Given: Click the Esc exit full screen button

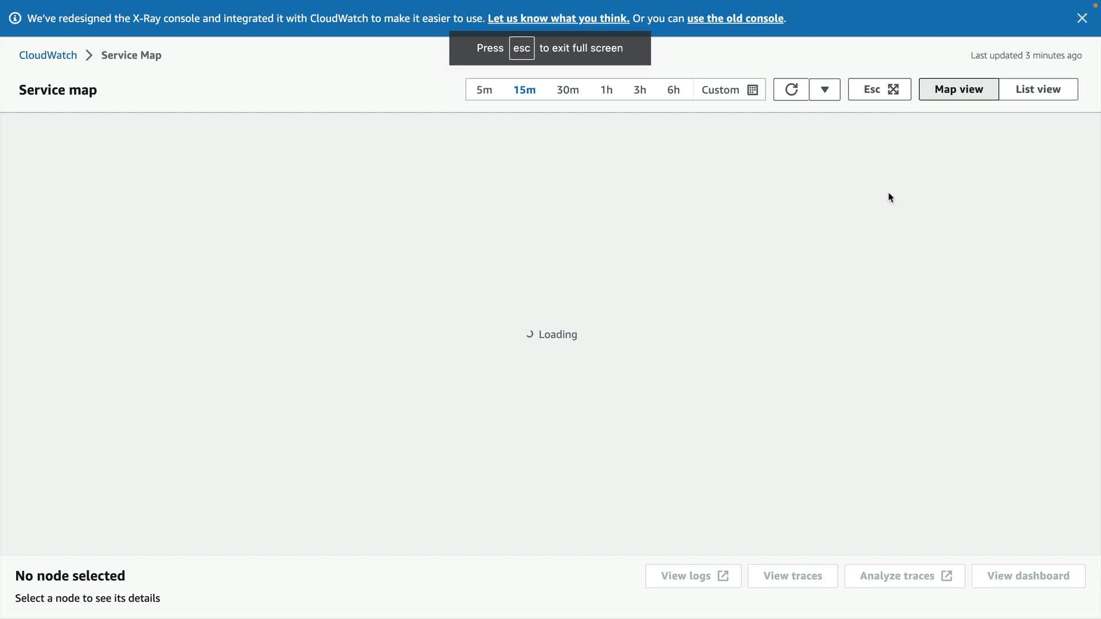Looking at the screenshot, I should point(879,89).
